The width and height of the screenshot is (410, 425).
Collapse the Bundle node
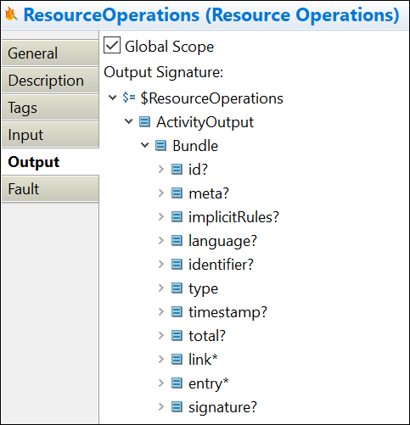click(144, 145)
